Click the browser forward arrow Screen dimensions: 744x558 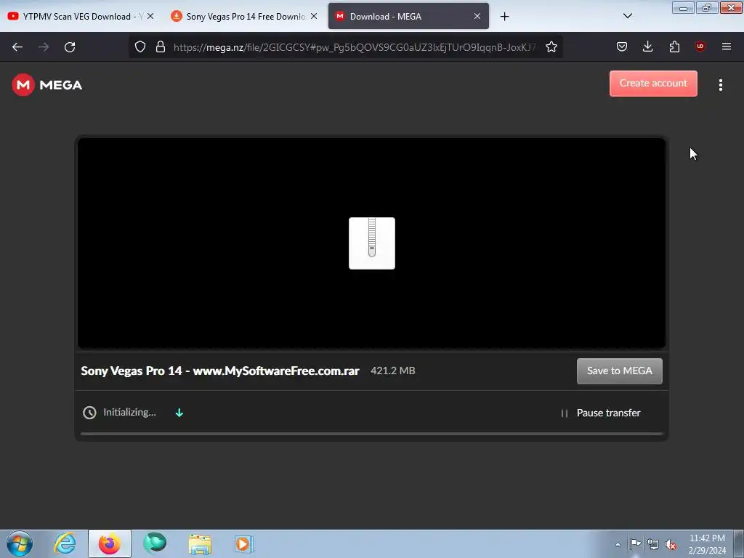(x=44, y=47)
